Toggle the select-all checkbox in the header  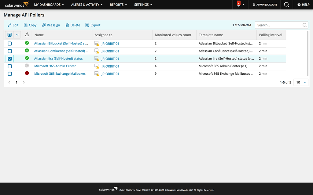tap(9, 34)
